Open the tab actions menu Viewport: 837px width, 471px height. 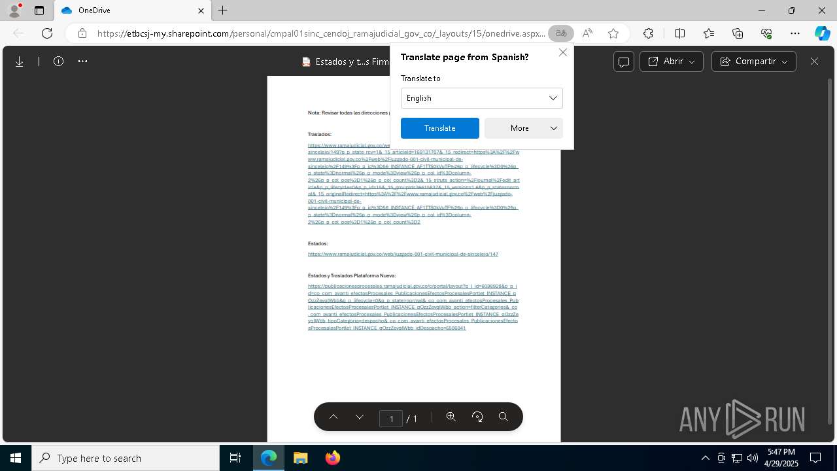click(x=39, y=10)
